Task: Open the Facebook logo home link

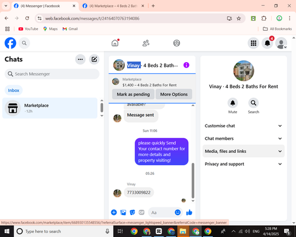Action: tap(10, 43)
